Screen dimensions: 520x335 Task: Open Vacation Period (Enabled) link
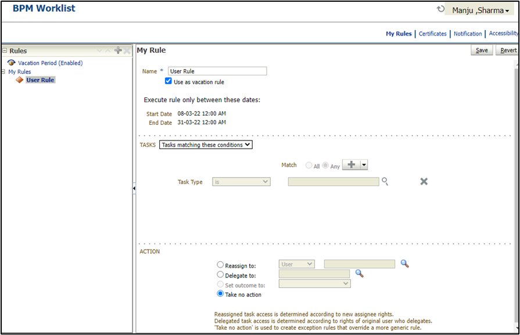pyautogui.click(x=51, y=63)
